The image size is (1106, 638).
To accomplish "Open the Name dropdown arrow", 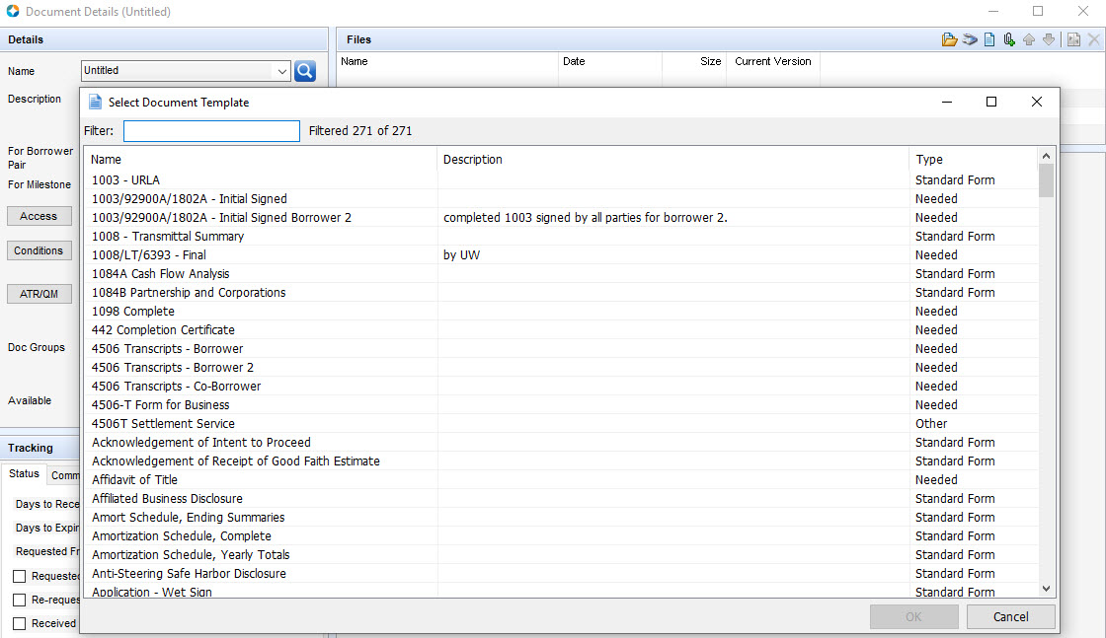I will [x=281, y=71].
